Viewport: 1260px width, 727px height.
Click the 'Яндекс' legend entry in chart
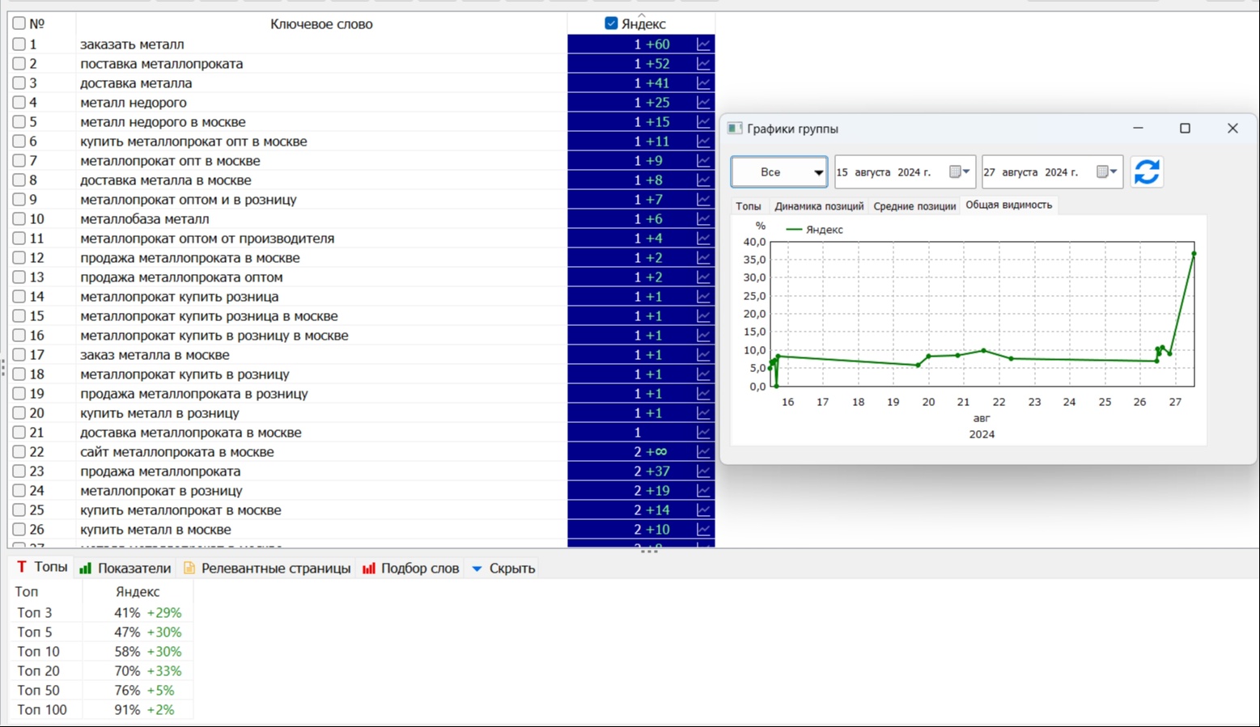coord(815,230)
